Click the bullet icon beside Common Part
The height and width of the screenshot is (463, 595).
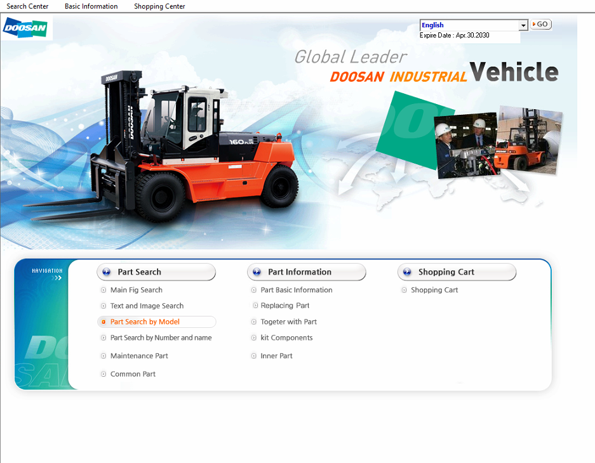[104, 374]
